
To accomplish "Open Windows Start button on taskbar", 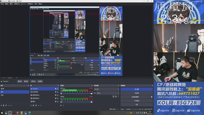I will point(2,113).
